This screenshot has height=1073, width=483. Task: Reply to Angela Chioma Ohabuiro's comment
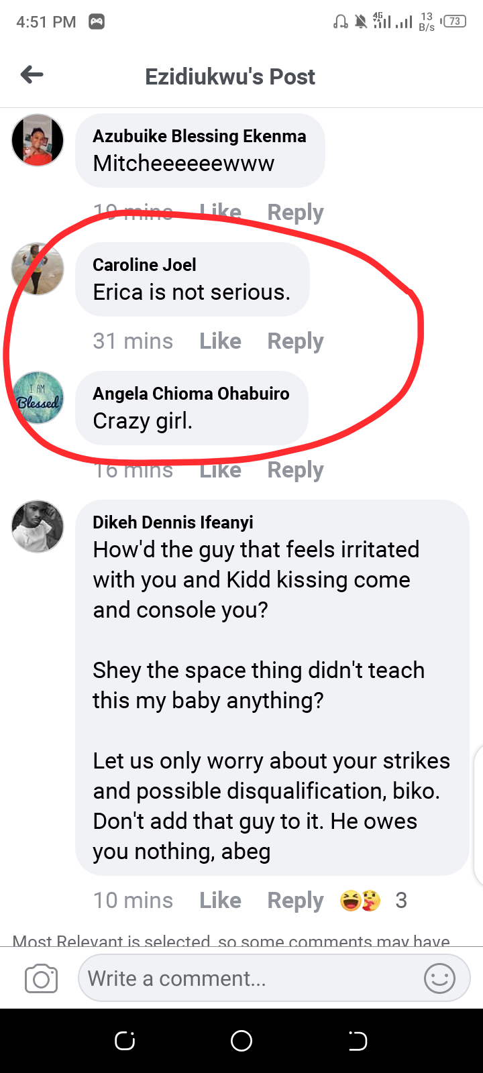pos(295,470)
